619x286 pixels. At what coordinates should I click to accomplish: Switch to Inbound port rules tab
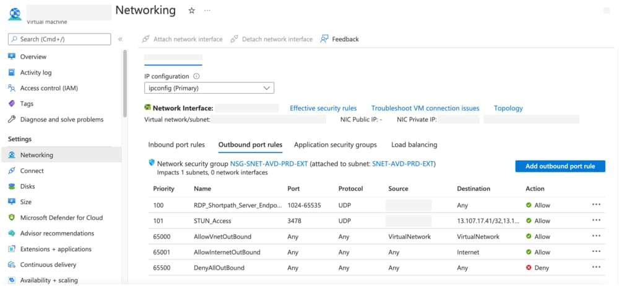[176, 145]
